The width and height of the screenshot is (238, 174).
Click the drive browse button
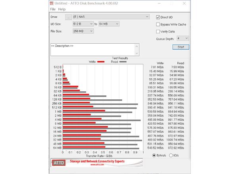click(x=68, y=17)
